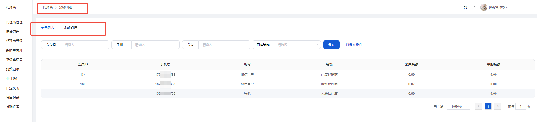The width and height of the screenshot is (537, 122).
Task: Navigate to 打款记录 in sidebar
Action: coord(13,69)
